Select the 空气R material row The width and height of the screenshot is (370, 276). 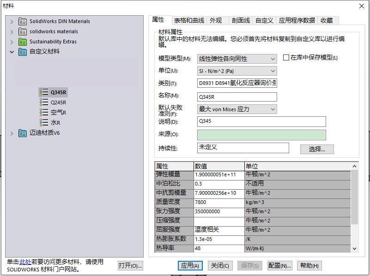58,113
